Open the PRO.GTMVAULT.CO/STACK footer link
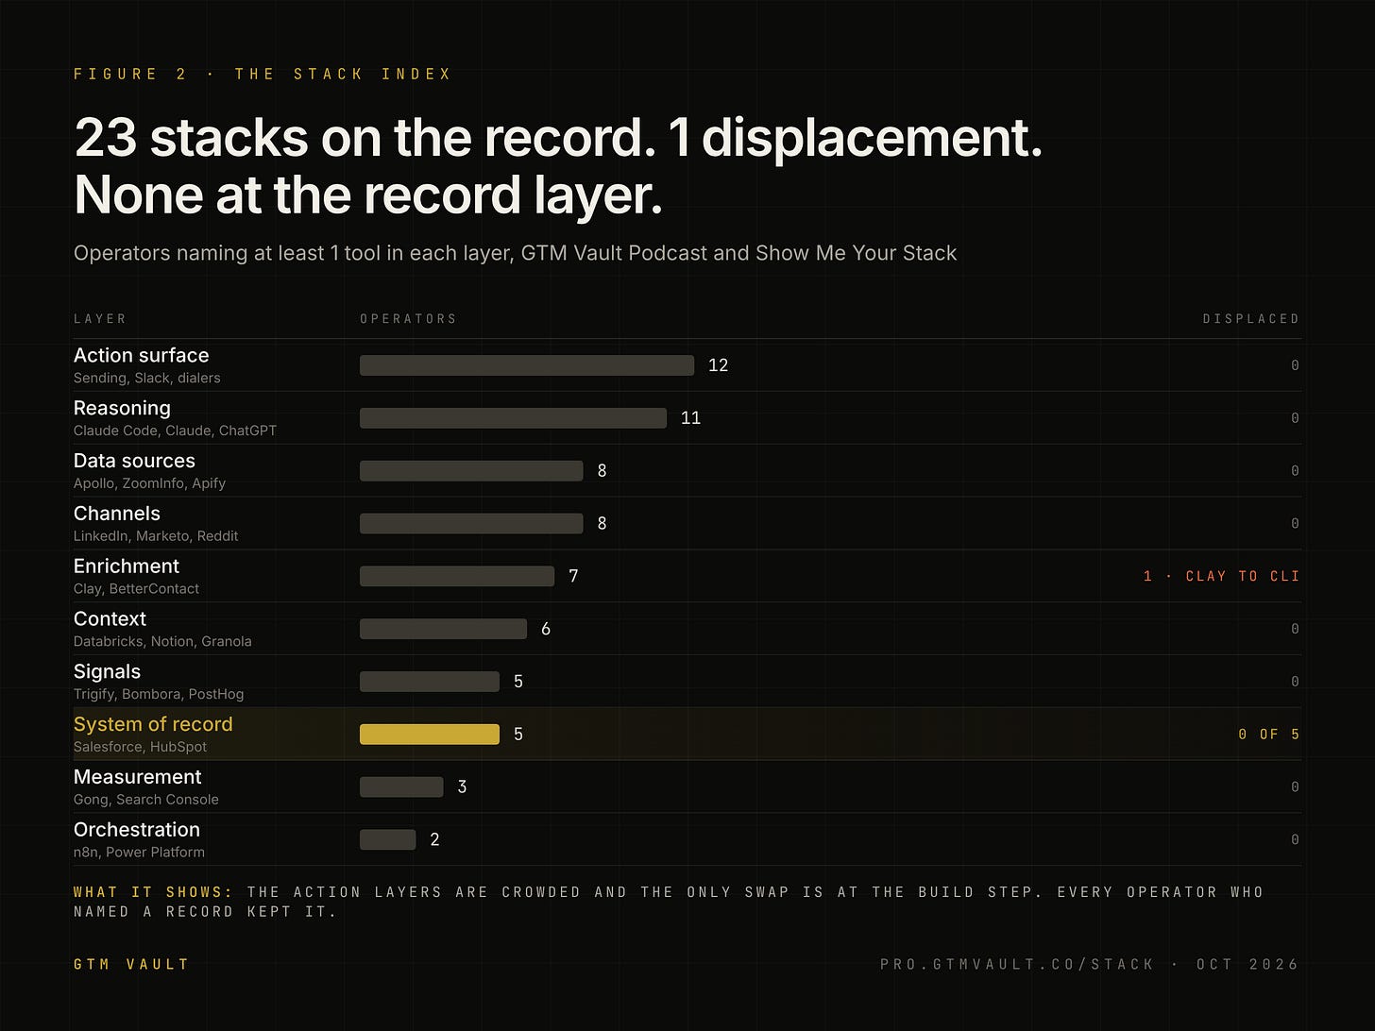 [x=1017, y=964]
